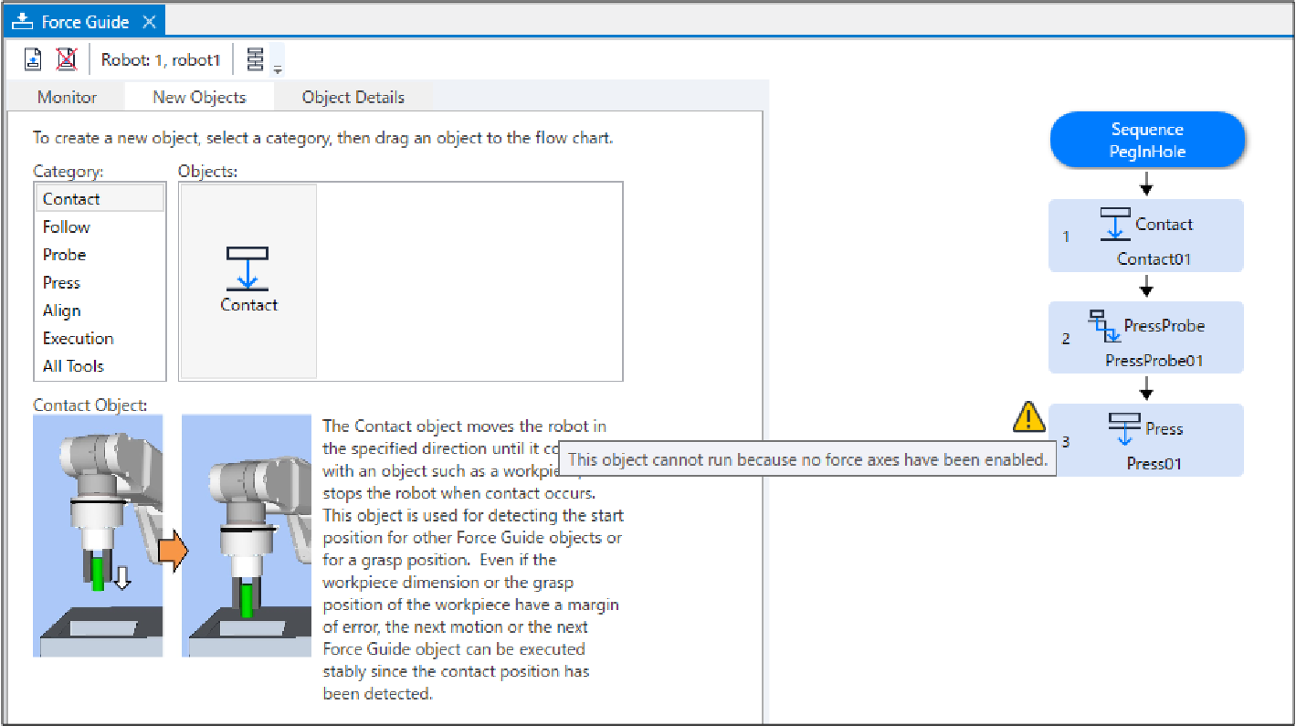Select the Robot: 1, robot1 toolbar label
This screenshot has width=1296, height=726.
[x=161, y=60]
